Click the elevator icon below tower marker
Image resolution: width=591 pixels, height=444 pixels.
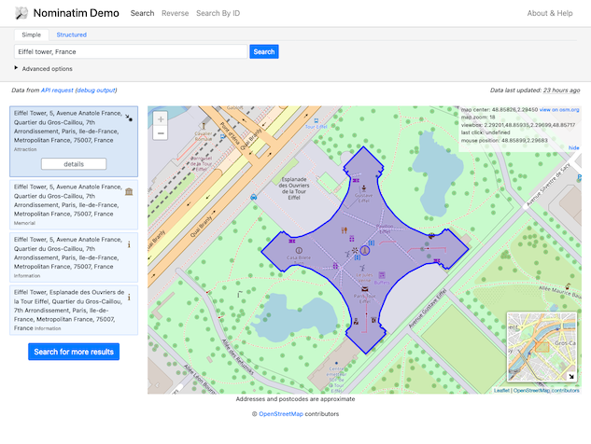click(358, 257)
